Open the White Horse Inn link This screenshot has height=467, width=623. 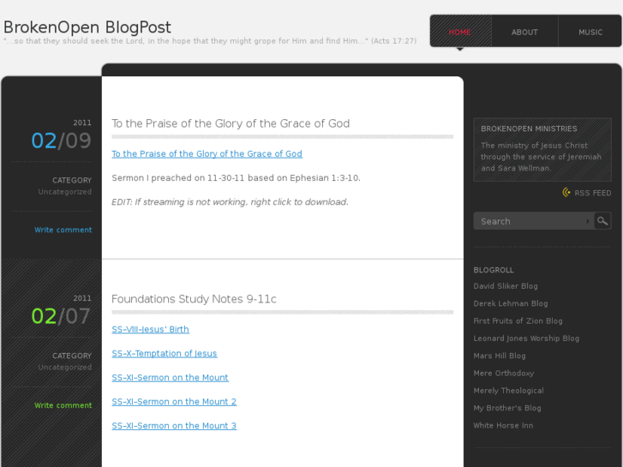coord(503,426)
